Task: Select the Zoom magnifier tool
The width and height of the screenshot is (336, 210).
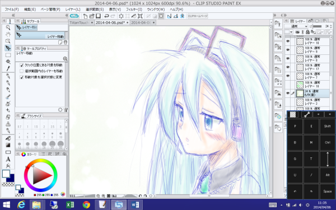Action: (x=8, y=27)
